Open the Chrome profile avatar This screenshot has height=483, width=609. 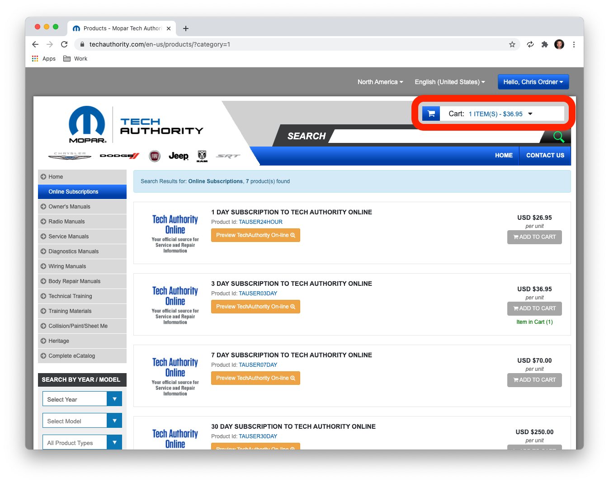(559, 44)
